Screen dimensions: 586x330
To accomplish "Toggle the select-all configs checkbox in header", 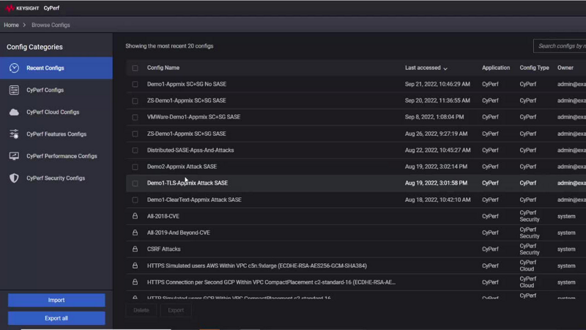I will (x=135, y=68).
